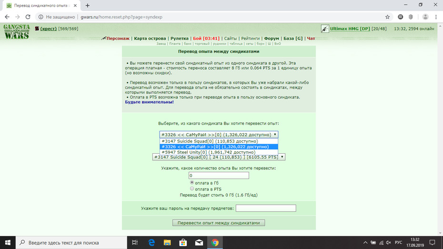Click the торговый submenu link
The width and height of the screenshot is (443, 249).
click(x=202, y=44)
